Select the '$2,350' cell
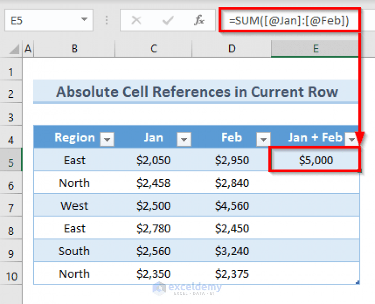The image size is (375, 304). click(154, 273)
